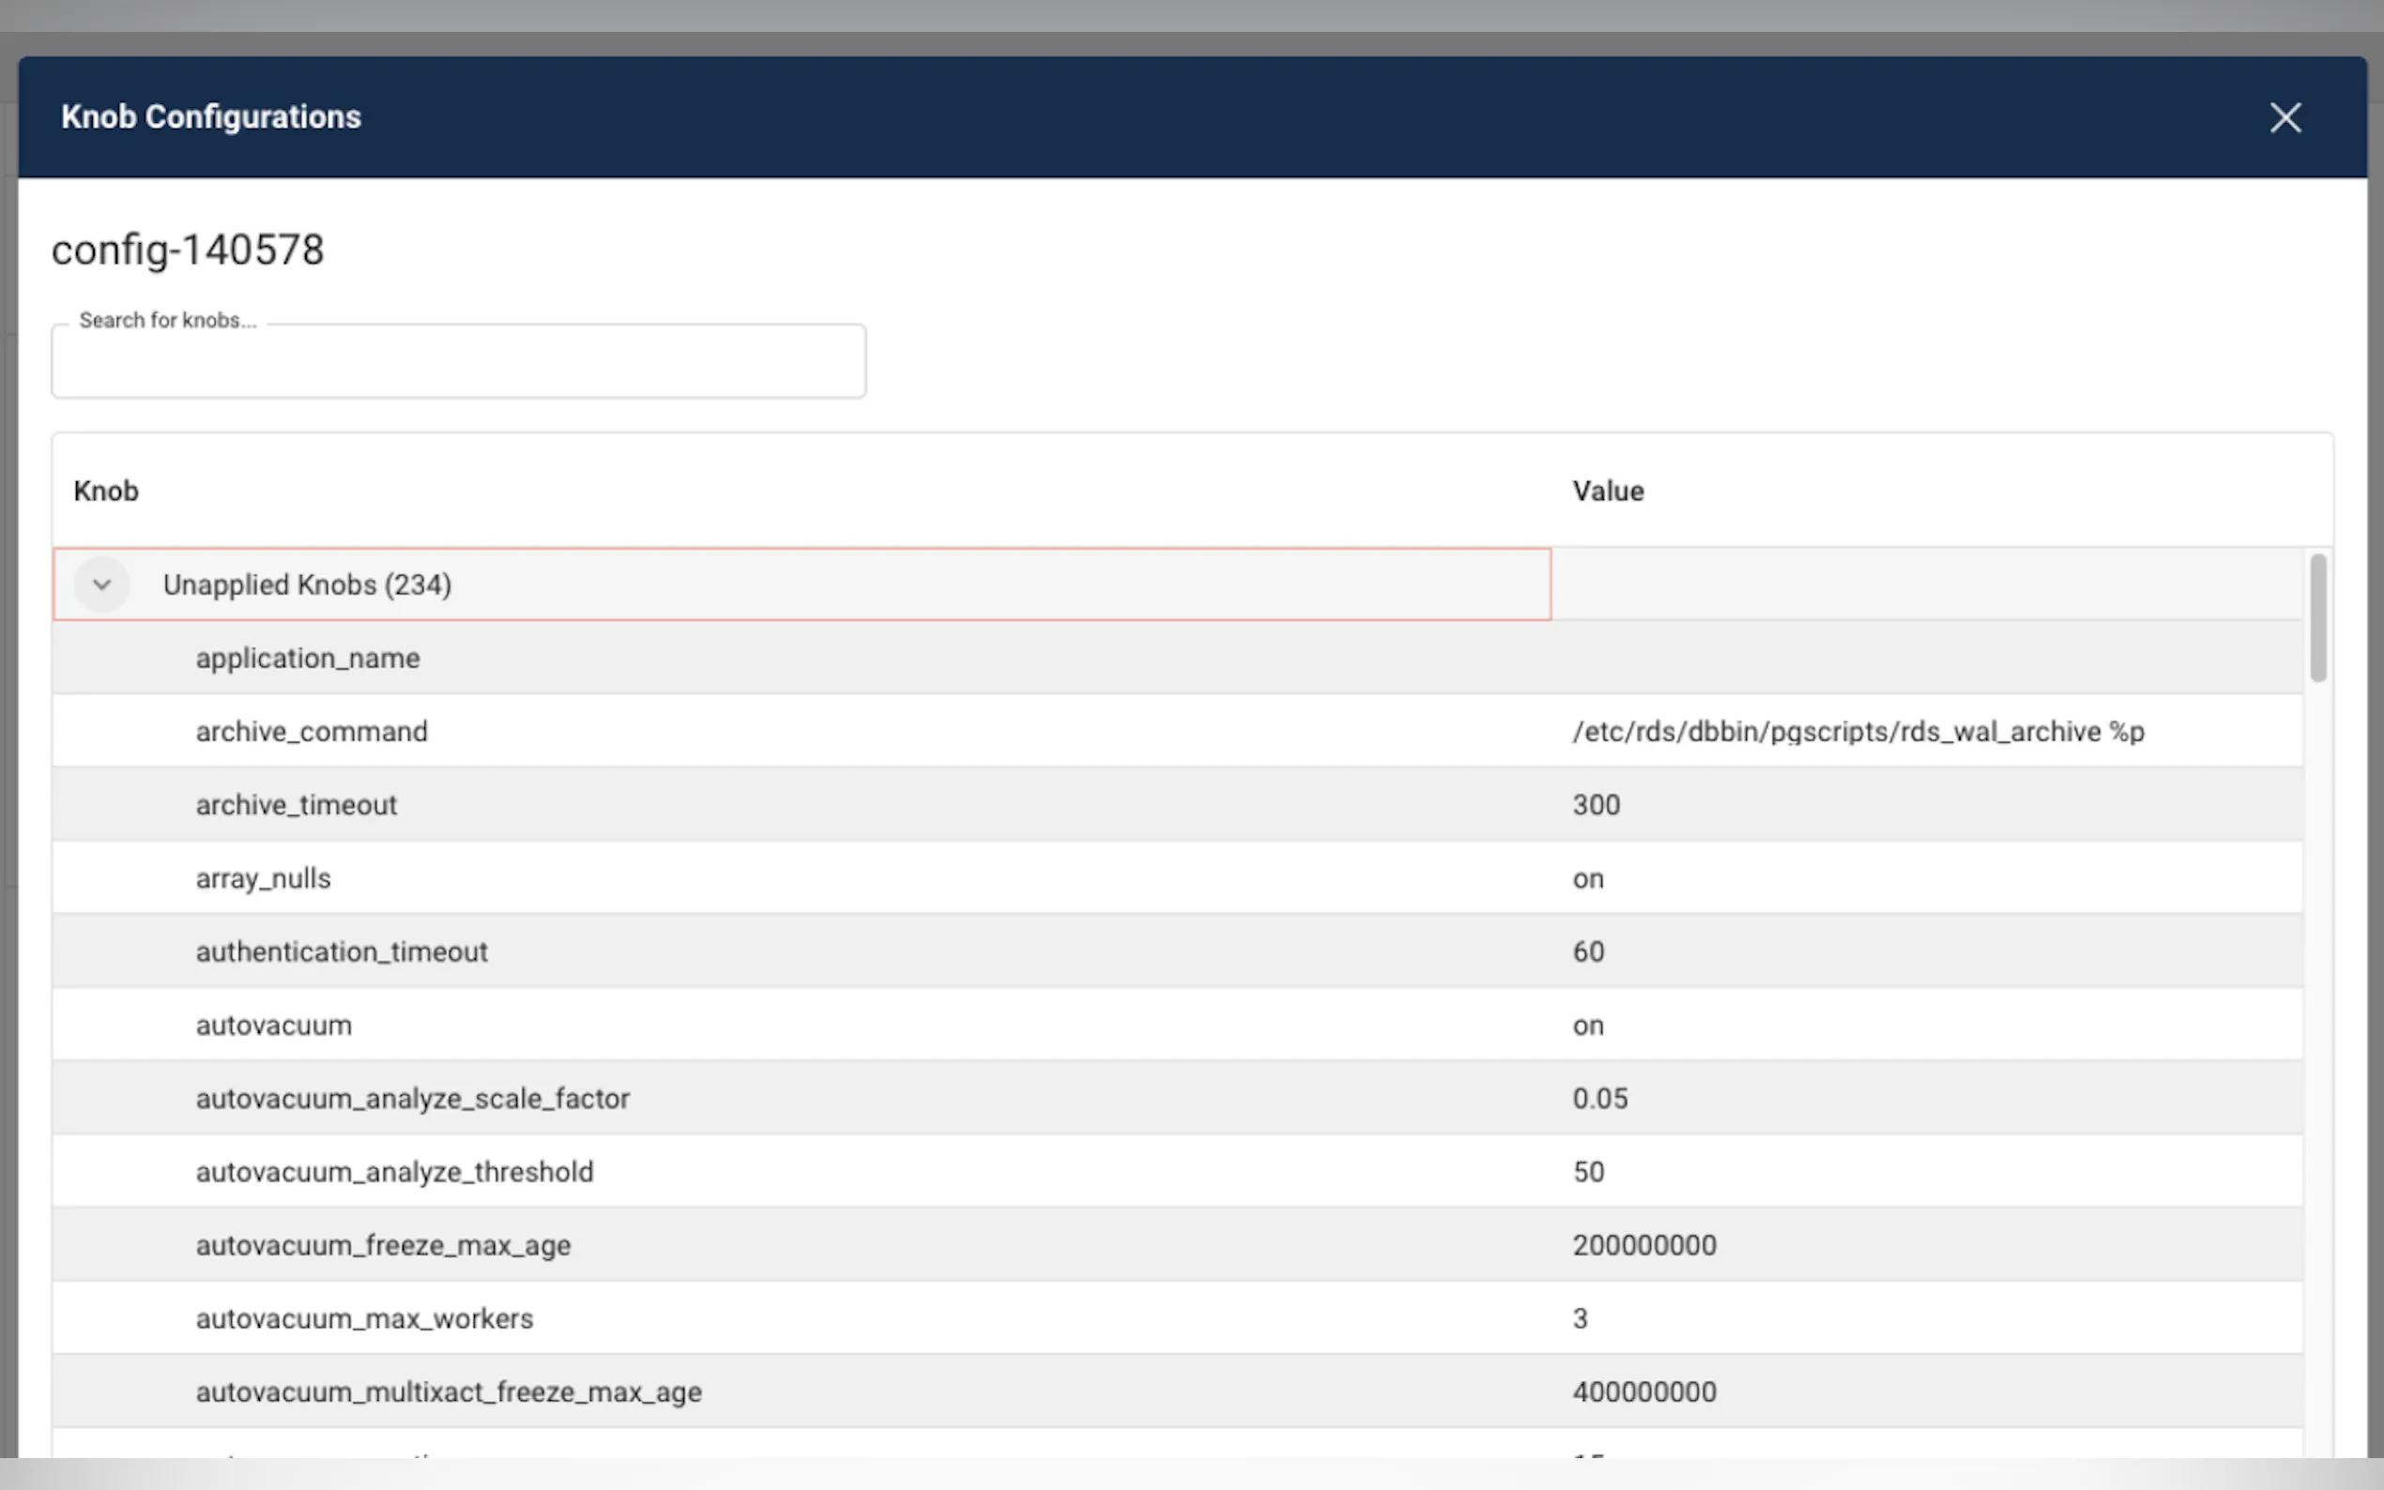Image resolution: width=2384 pixels, height=1490 pixels.
Task: Close the Knob Configurations dialog
Action: [x=2285, y=118]
